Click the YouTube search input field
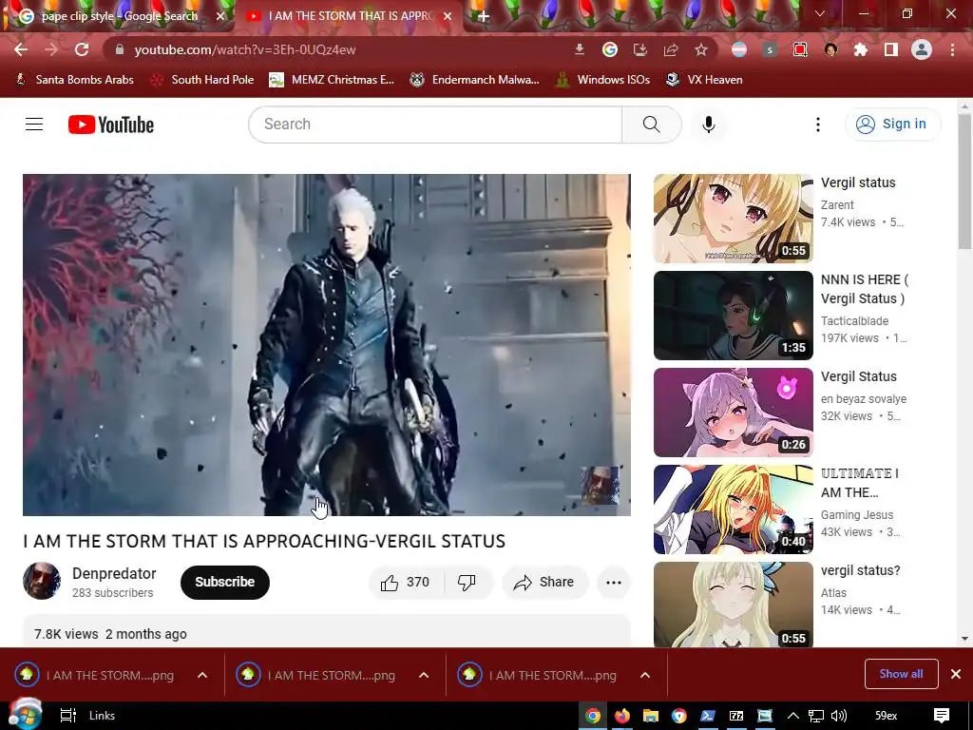 point(435,125)
